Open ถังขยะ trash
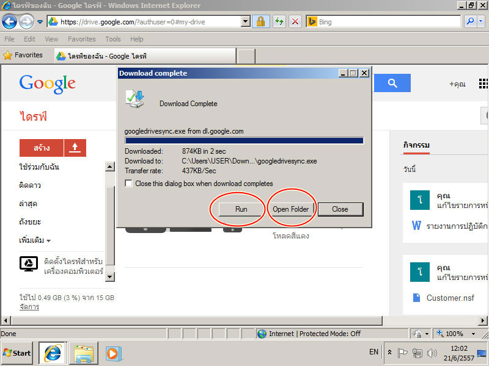Viewport: 489px width, 366px height. tap(30, 222)
